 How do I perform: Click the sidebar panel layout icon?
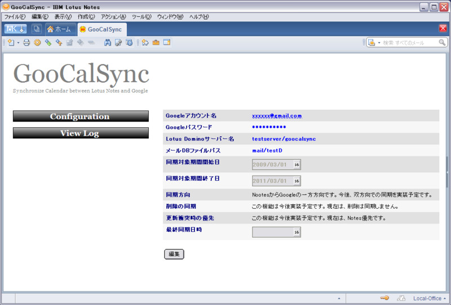[167, 43]
